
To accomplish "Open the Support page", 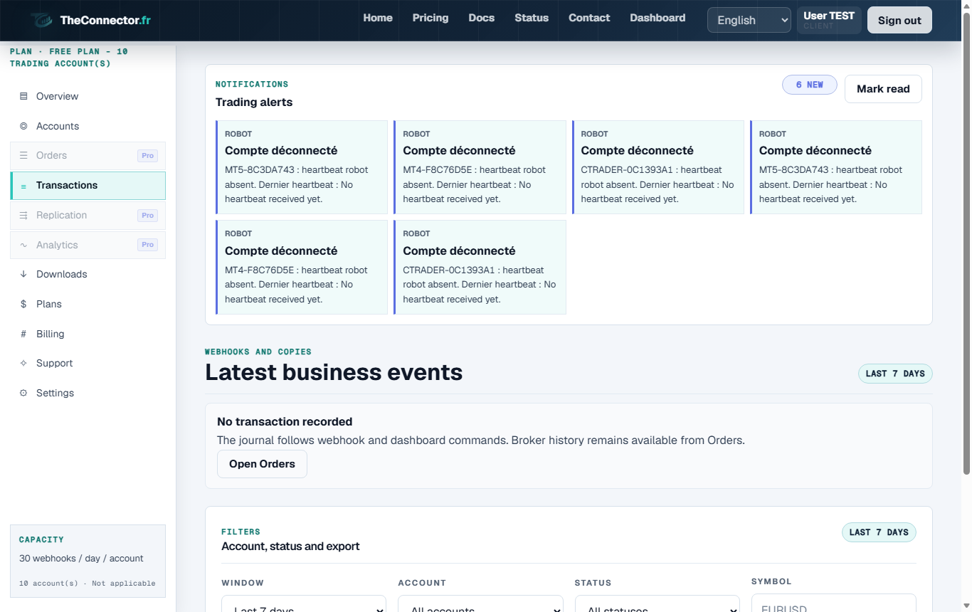I will point(88,363).
